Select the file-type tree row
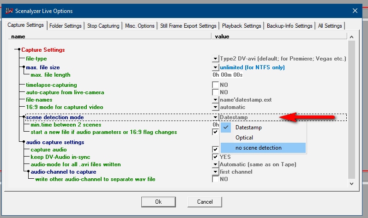This screenshot has height=218, width=368. [36, 59]
